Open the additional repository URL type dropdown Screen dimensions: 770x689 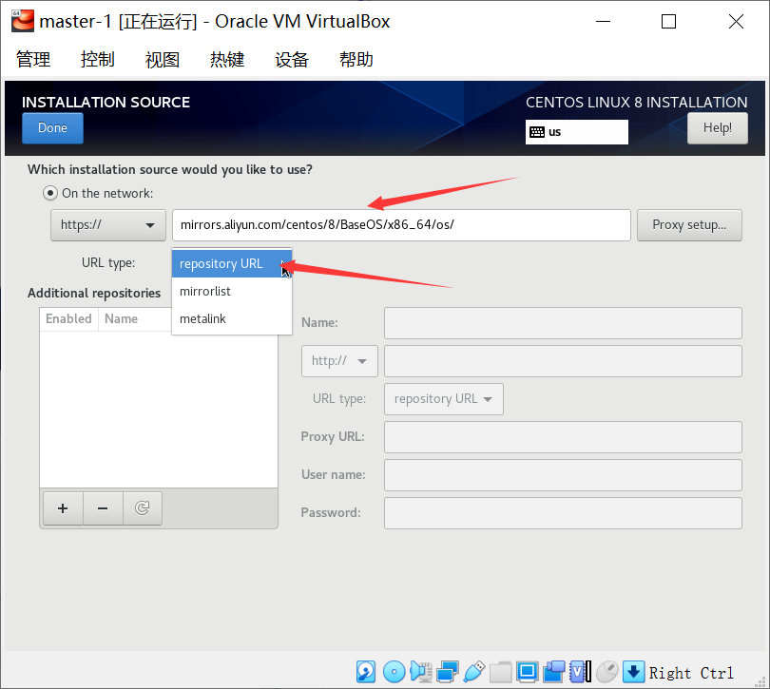coord(443,399)
